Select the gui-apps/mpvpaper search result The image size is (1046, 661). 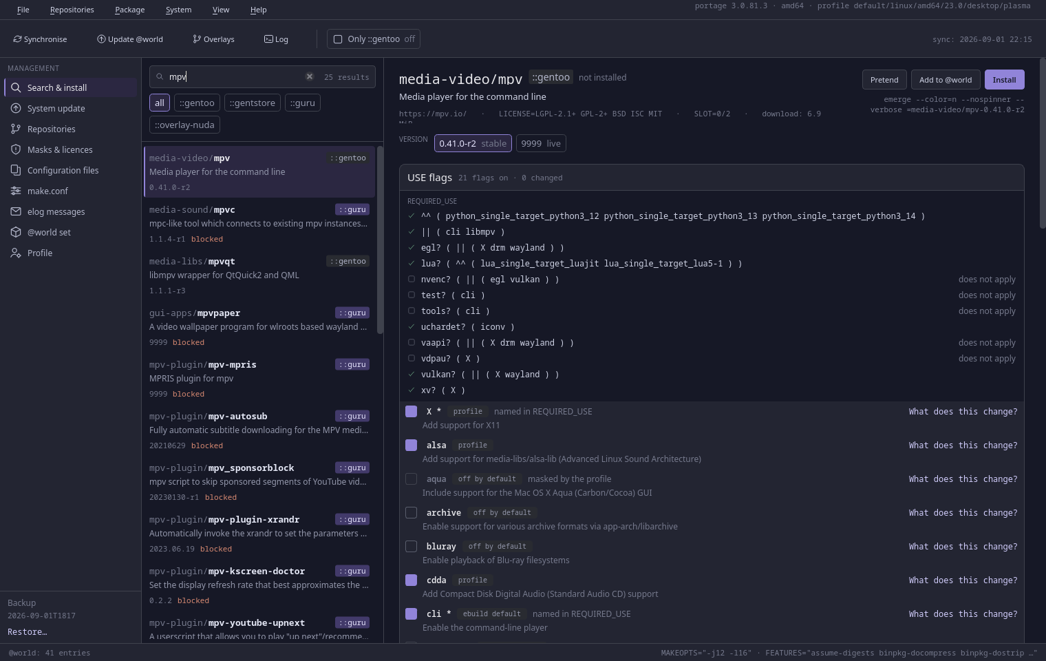coord(259,327)
